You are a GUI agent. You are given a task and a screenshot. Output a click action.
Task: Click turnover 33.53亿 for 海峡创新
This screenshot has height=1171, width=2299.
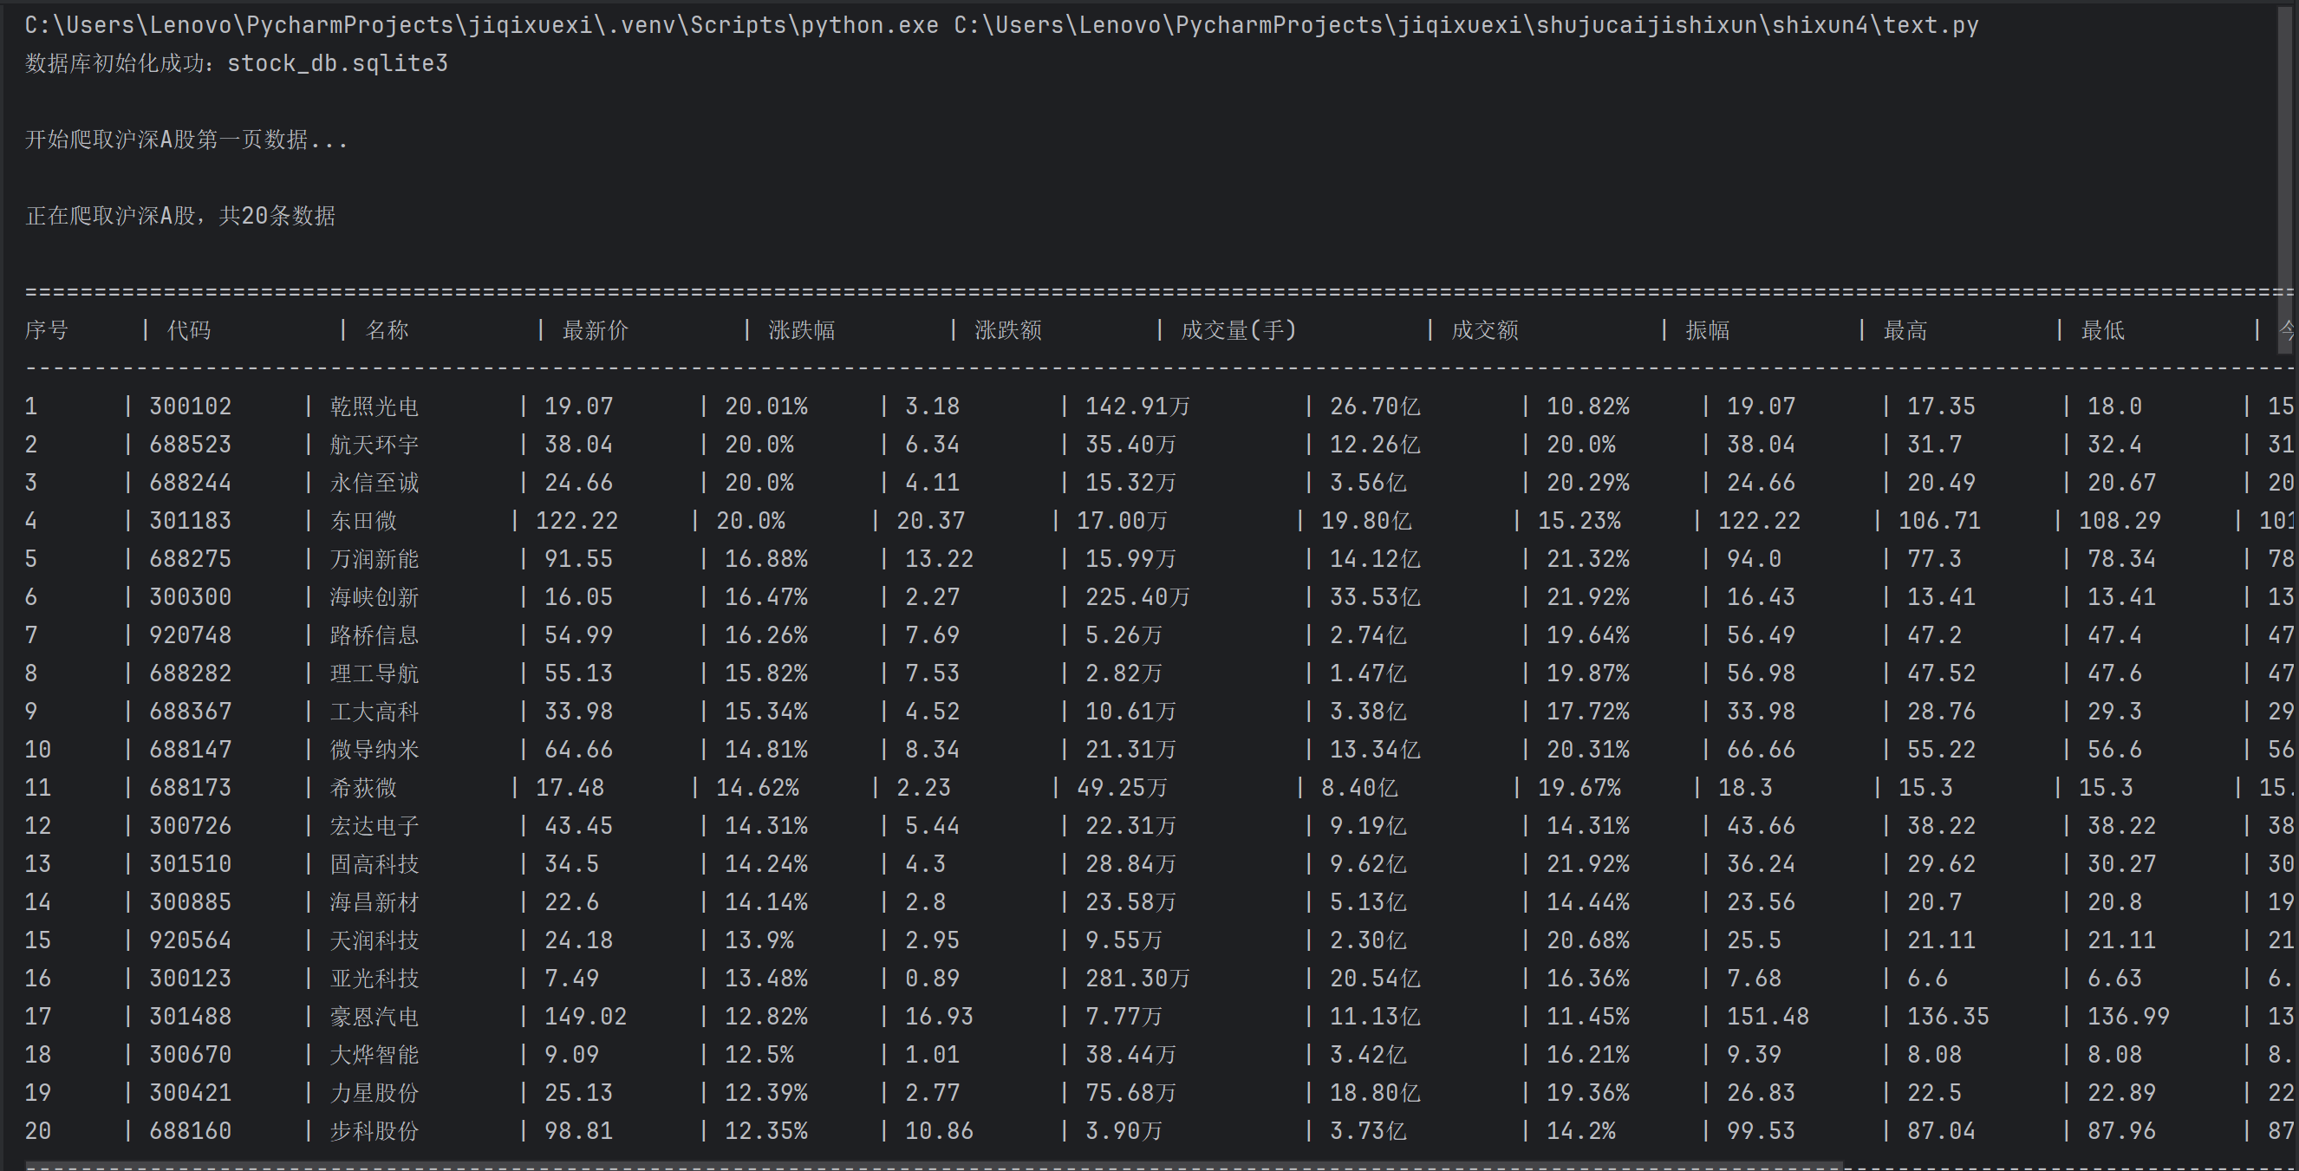[1374, 597]
